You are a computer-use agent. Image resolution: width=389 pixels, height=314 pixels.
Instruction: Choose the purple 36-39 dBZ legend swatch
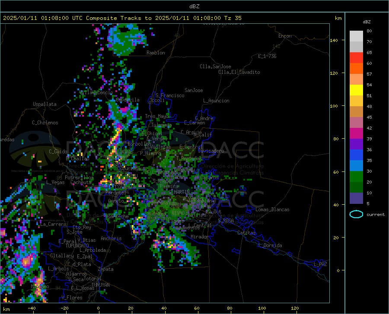click(x=356, y=144)
